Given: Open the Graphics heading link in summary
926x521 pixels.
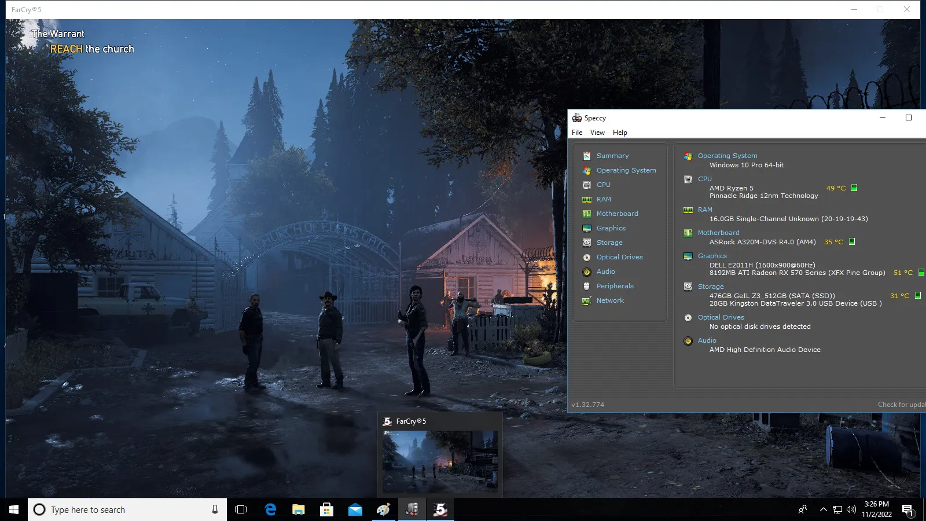Looking at the screenshot, I should coord(712,256).
